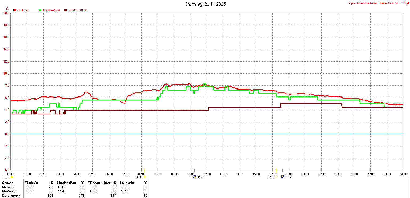Click the TLuft 2m average value 6.52

(x=49, y=196)
